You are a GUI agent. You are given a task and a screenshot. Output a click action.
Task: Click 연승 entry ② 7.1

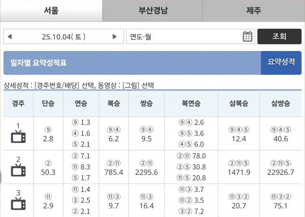(81, 156)
